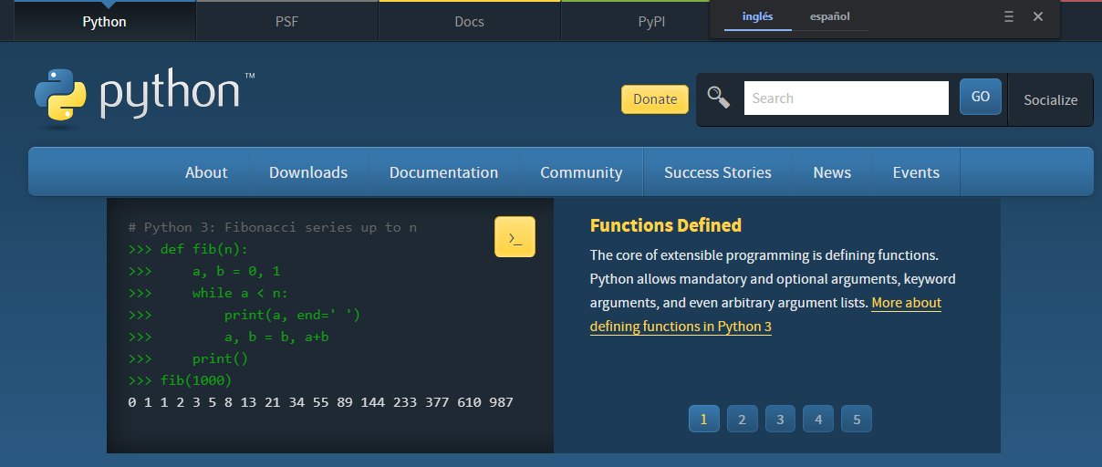Click the '# Python 3: Fibonacci series up to n' comment
This screenshot has width=1102, height=467.
tap(273, 227)
